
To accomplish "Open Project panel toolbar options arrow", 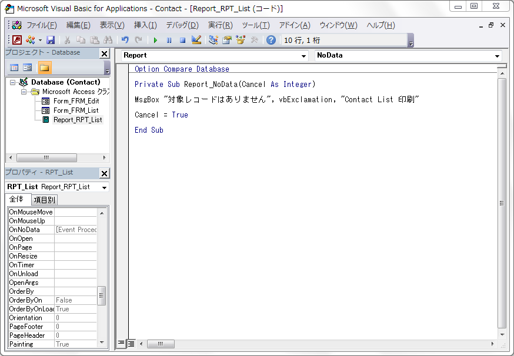I will 107,68.
